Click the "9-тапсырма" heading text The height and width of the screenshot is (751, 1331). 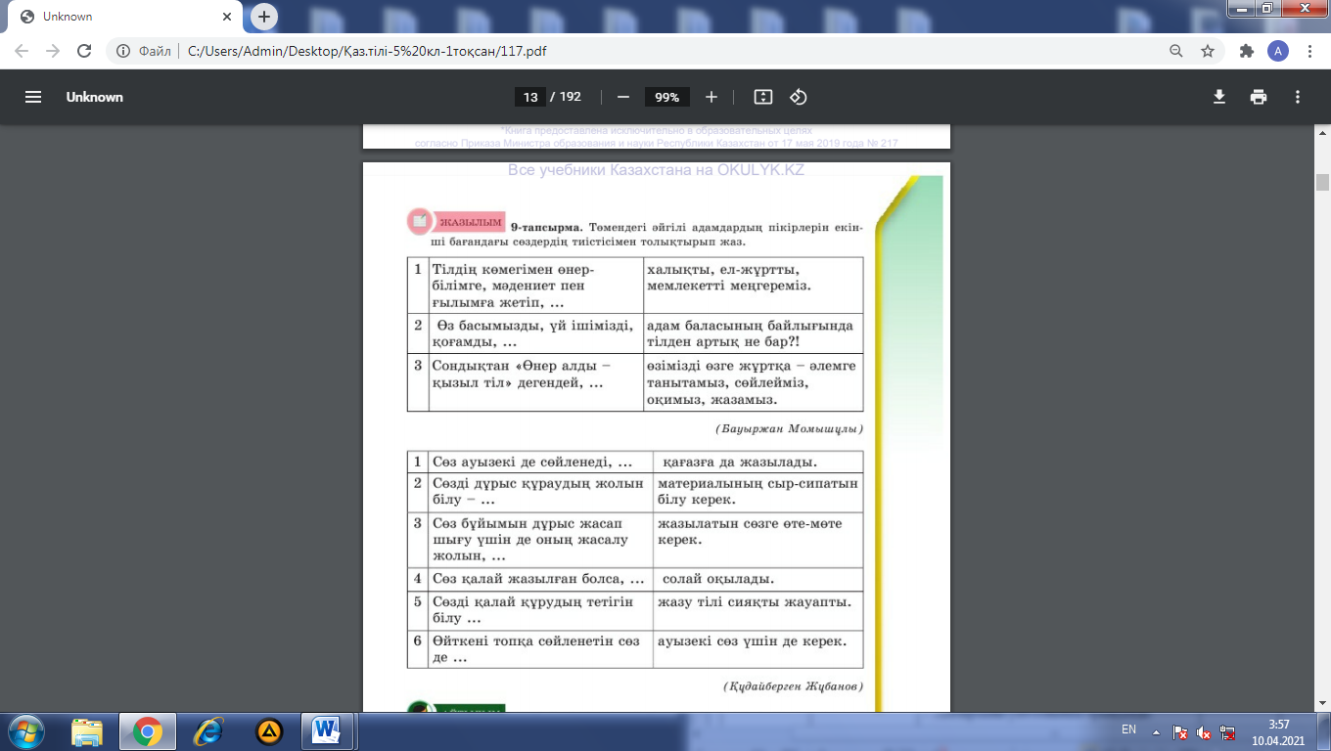(545, 226)
